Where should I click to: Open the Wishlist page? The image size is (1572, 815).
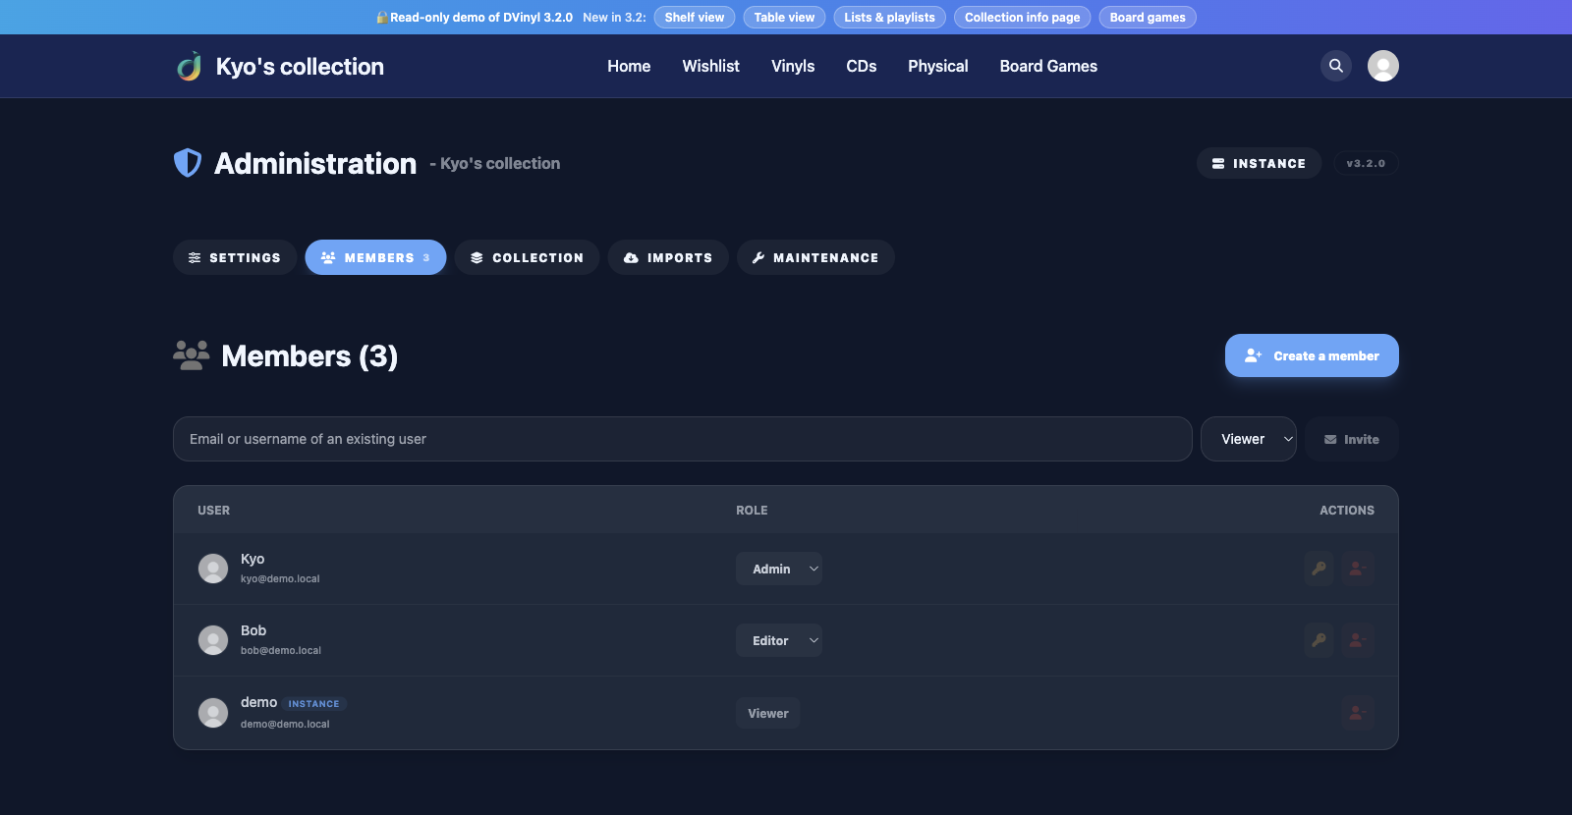click(711, 66)
